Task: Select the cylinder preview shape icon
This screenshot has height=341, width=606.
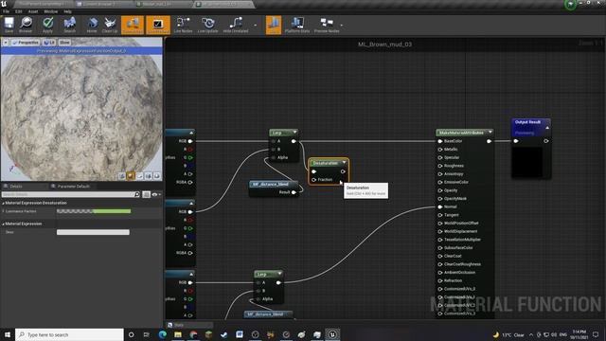Action: (x=122, y=176)
